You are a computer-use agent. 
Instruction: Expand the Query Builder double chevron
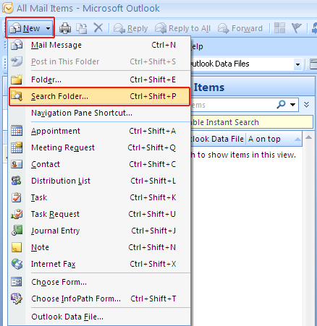[306, 105]
